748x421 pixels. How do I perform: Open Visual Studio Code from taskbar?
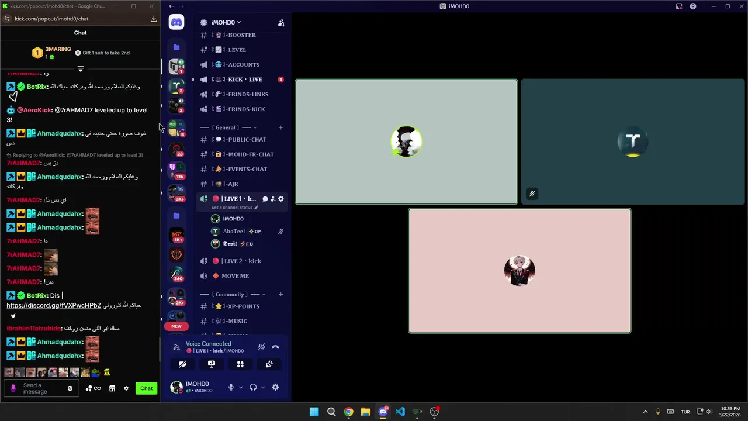click(x=400, y=412)
